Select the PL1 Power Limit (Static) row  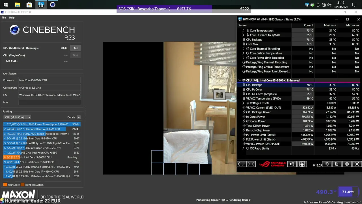(298, 135)
